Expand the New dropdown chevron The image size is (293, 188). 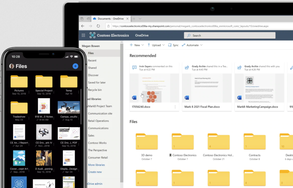click(143, 45)
